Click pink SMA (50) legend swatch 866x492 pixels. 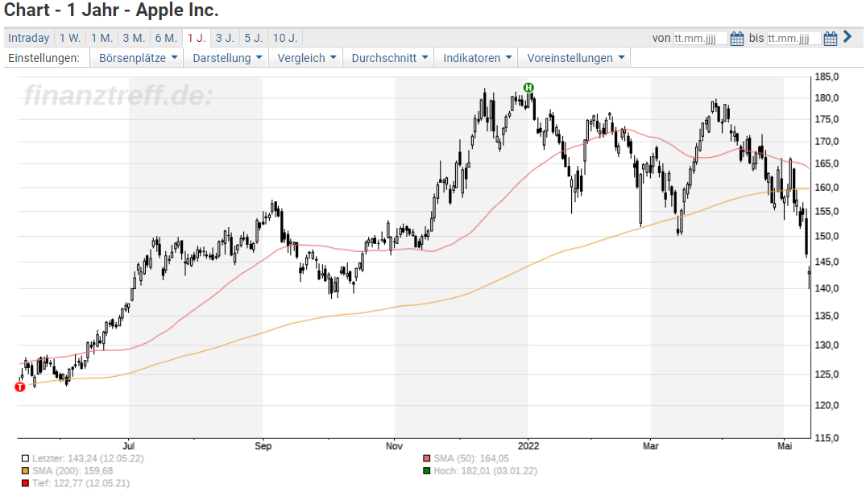(426, 458)
